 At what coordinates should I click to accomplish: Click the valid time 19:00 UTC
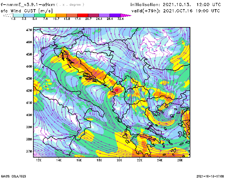coord(208,11)
